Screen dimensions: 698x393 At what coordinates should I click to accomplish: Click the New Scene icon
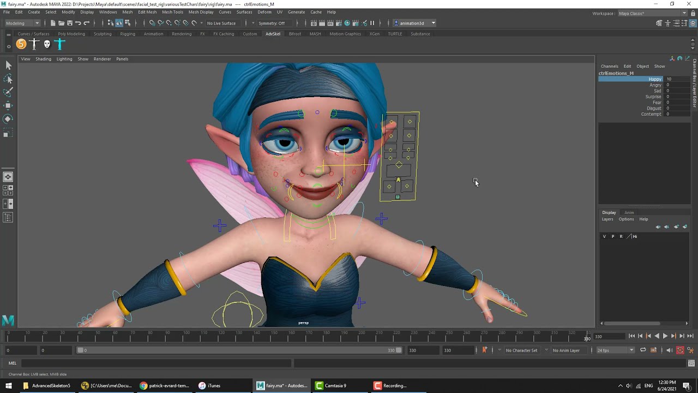[53, 23]
